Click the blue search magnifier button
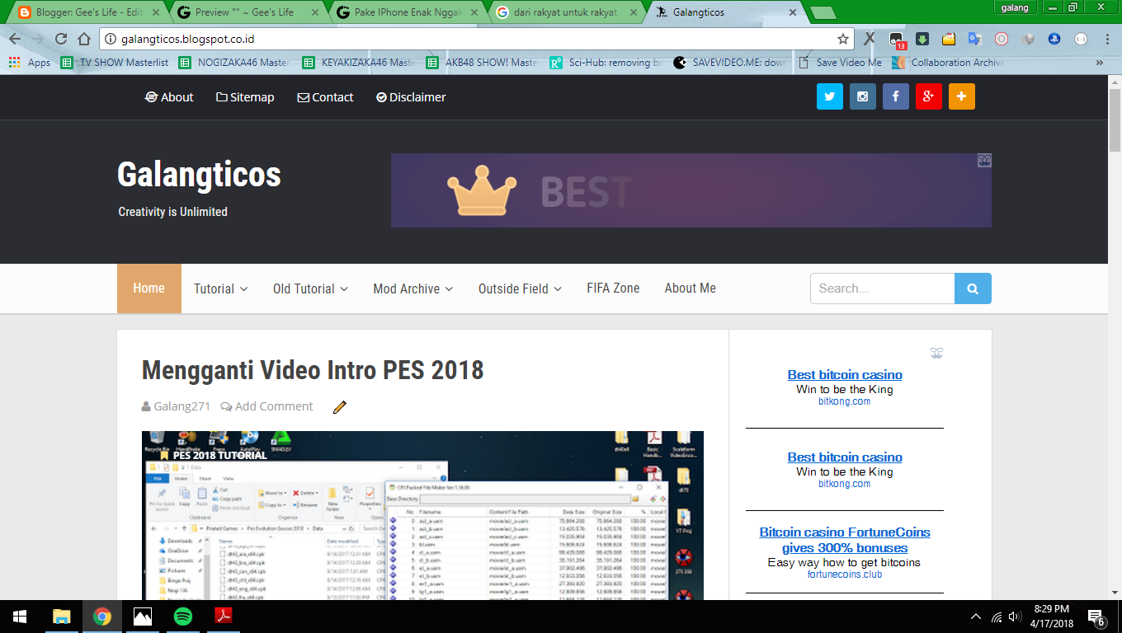1122x633 pixels. [973, 288]
